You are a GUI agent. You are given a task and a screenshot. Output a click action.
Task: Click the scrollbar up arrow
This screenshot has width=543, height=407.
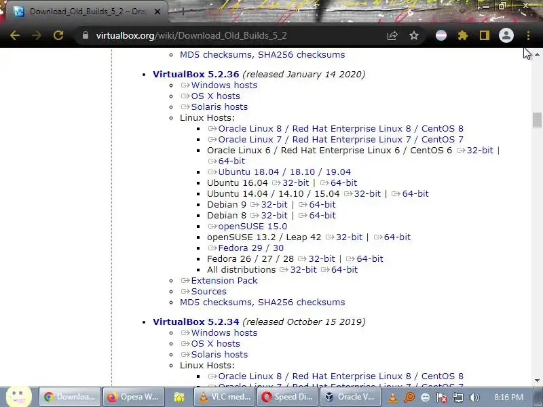coord(537,54)
